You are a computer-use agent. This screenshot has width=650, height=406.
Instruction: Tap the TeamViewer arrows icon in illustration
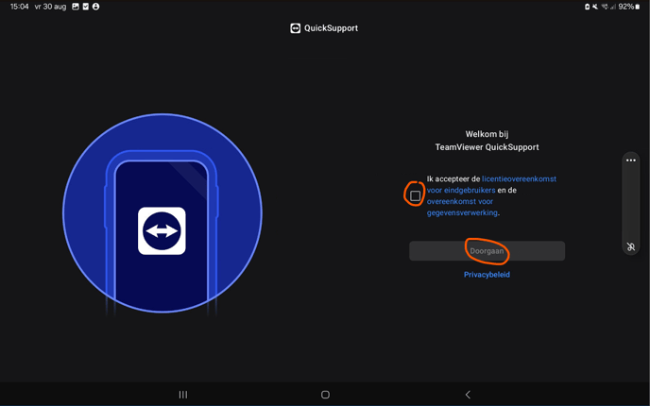[x=162, y=231]
